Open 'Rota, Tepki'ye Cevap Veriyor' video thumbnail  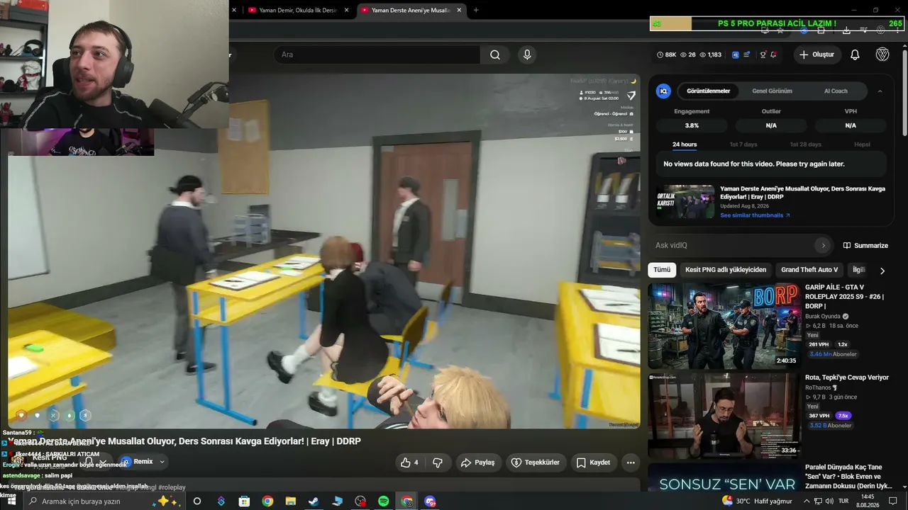tap(724, 416)
